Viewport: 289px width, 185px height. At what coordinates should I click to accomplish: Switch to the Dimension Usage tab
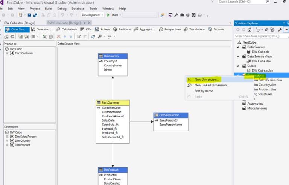coord(42,29)
